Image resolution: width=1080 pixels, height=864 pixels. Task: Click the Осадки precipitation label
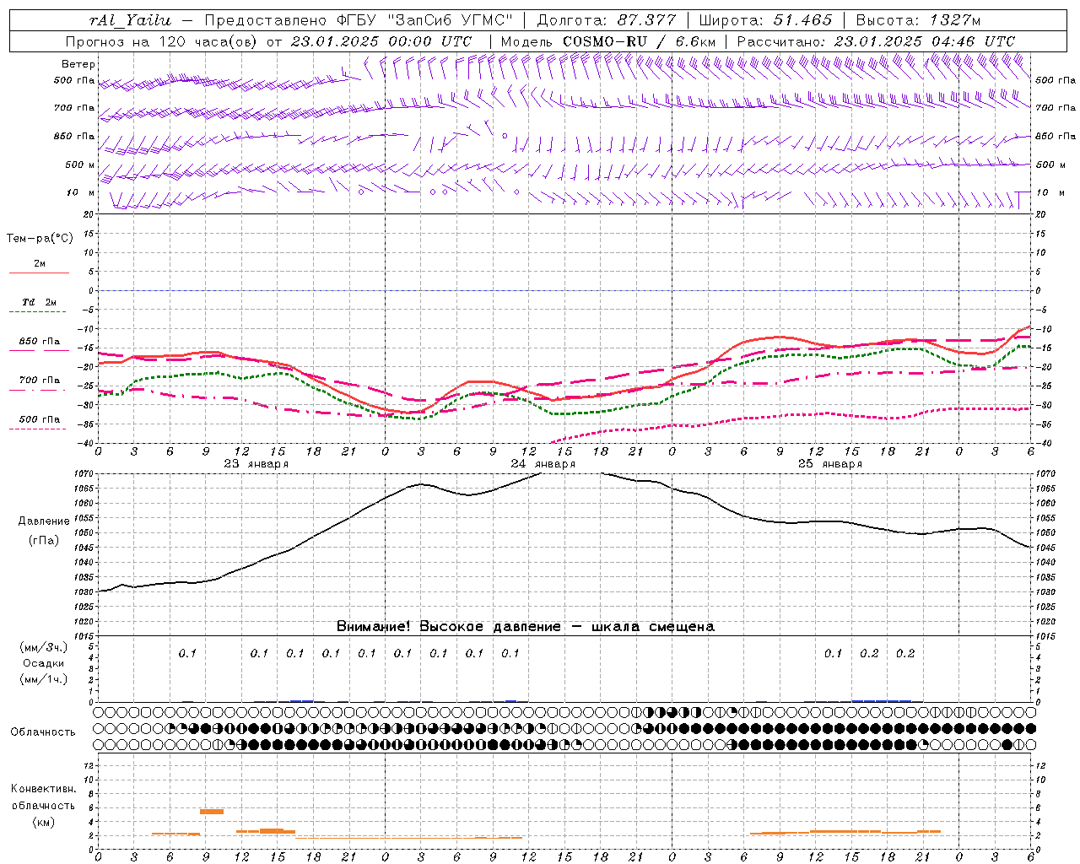44,663
